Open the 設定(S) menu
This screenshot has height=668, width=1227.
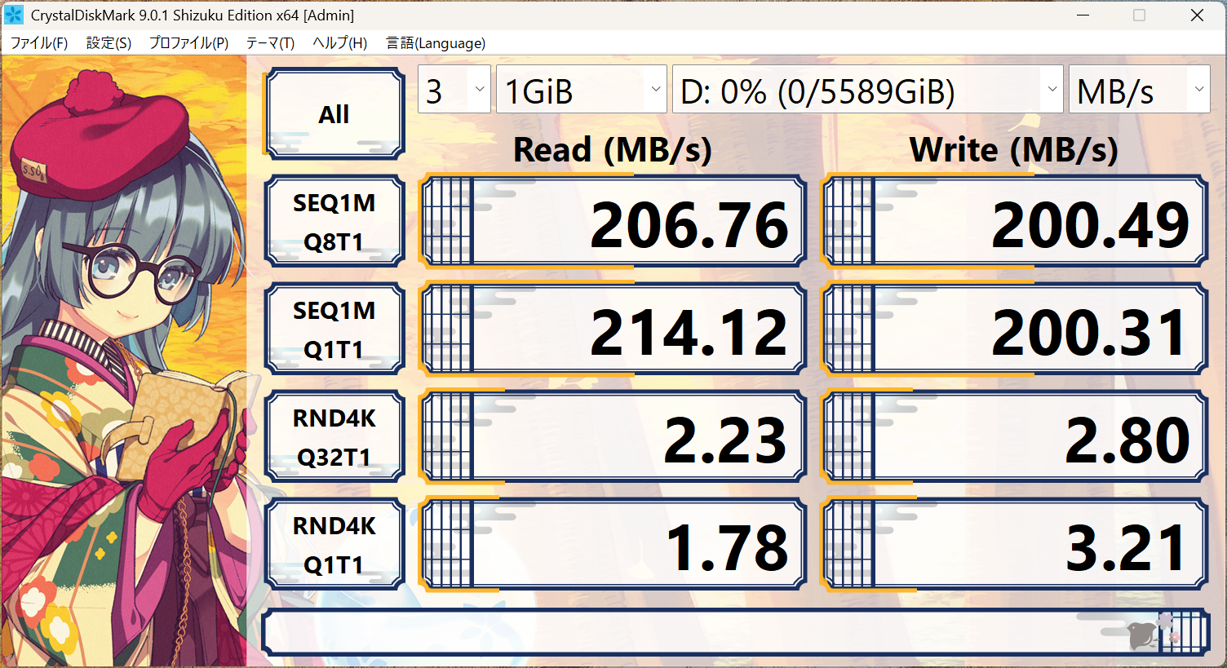(x=109, y=43)
